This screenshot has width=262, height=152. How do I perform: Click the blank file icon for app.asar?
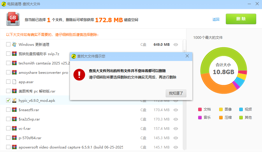14,82
